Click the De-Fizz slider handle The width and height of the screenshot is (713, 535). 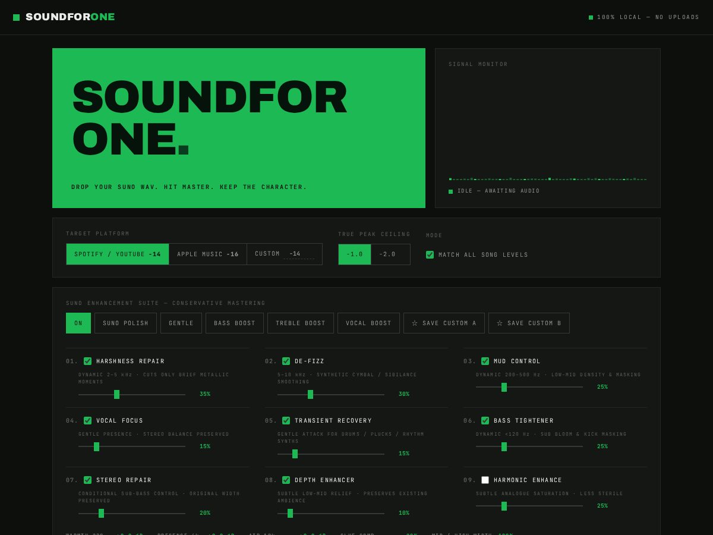310,394
